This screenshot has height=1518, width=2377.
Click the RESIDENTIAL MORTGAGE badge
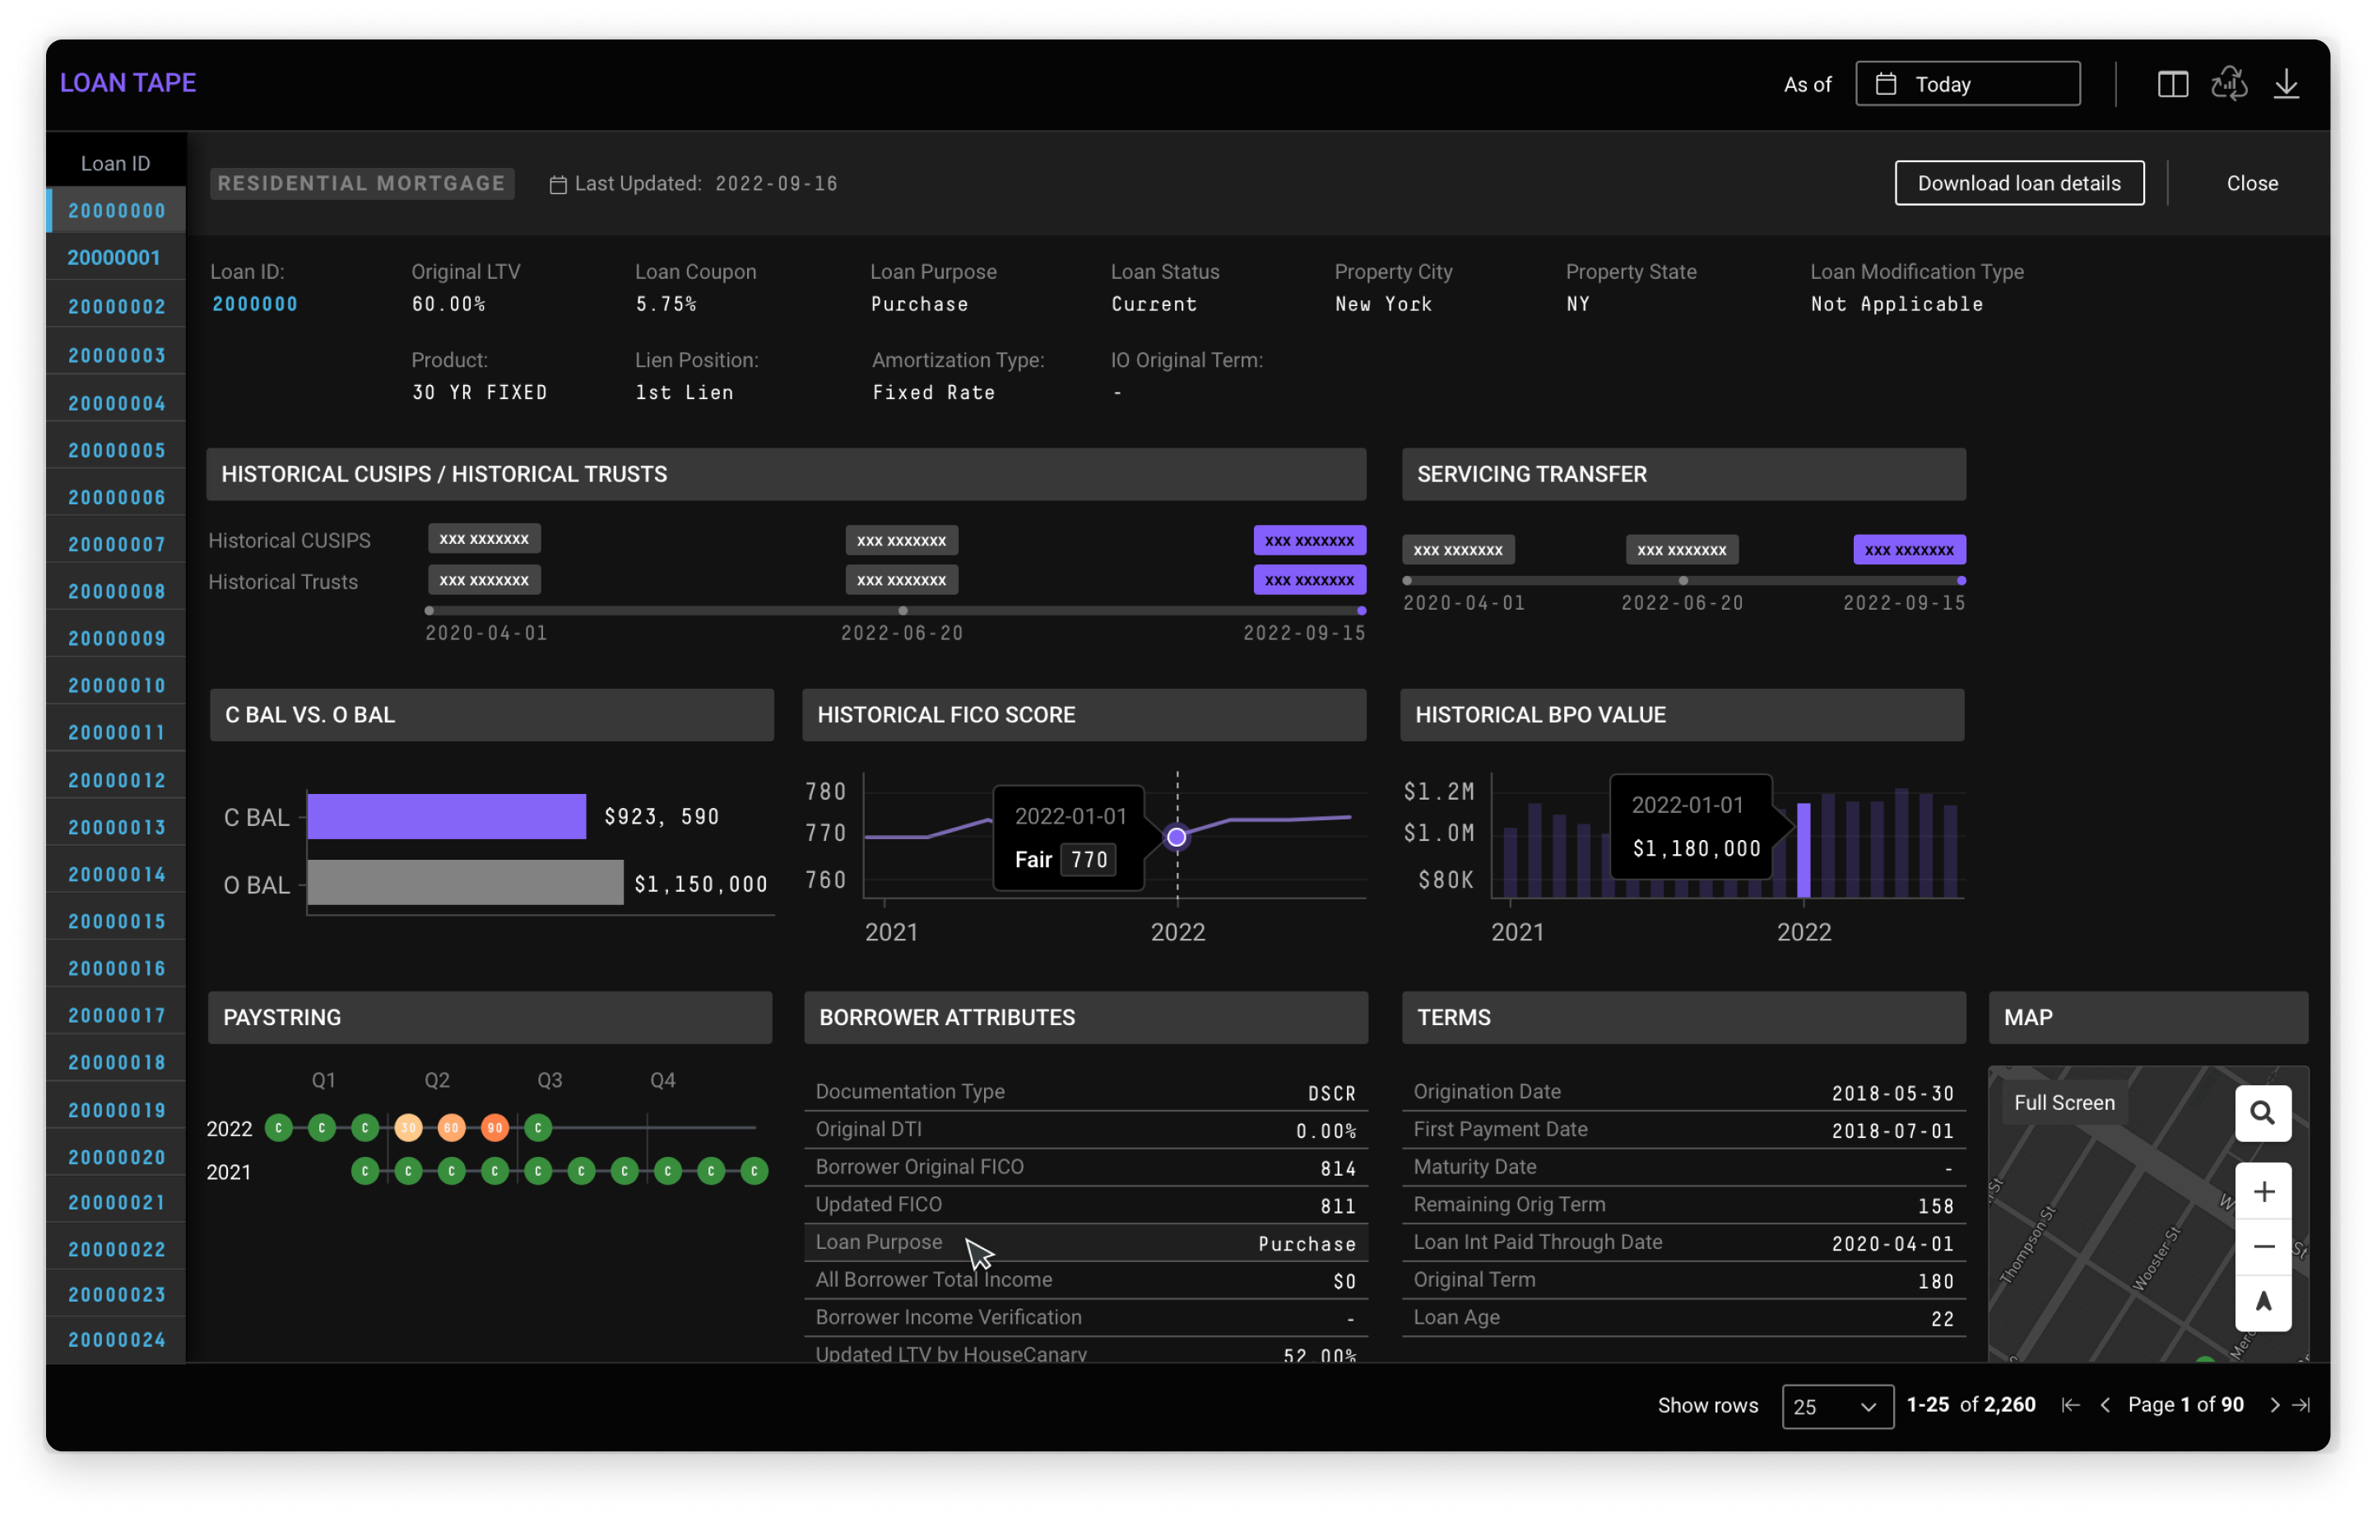[361, 183]
